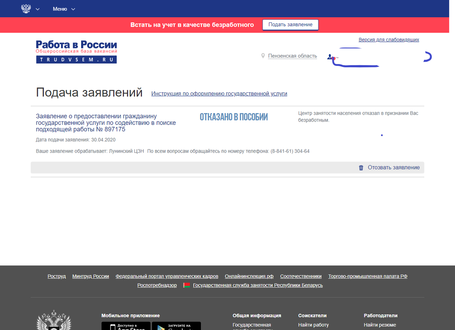Open the Роструд footer link
The image size is (455, 330).
[x=56, y=277]
